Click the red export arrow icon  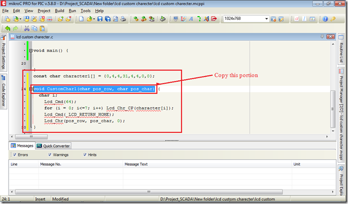[x=214, y=19]
